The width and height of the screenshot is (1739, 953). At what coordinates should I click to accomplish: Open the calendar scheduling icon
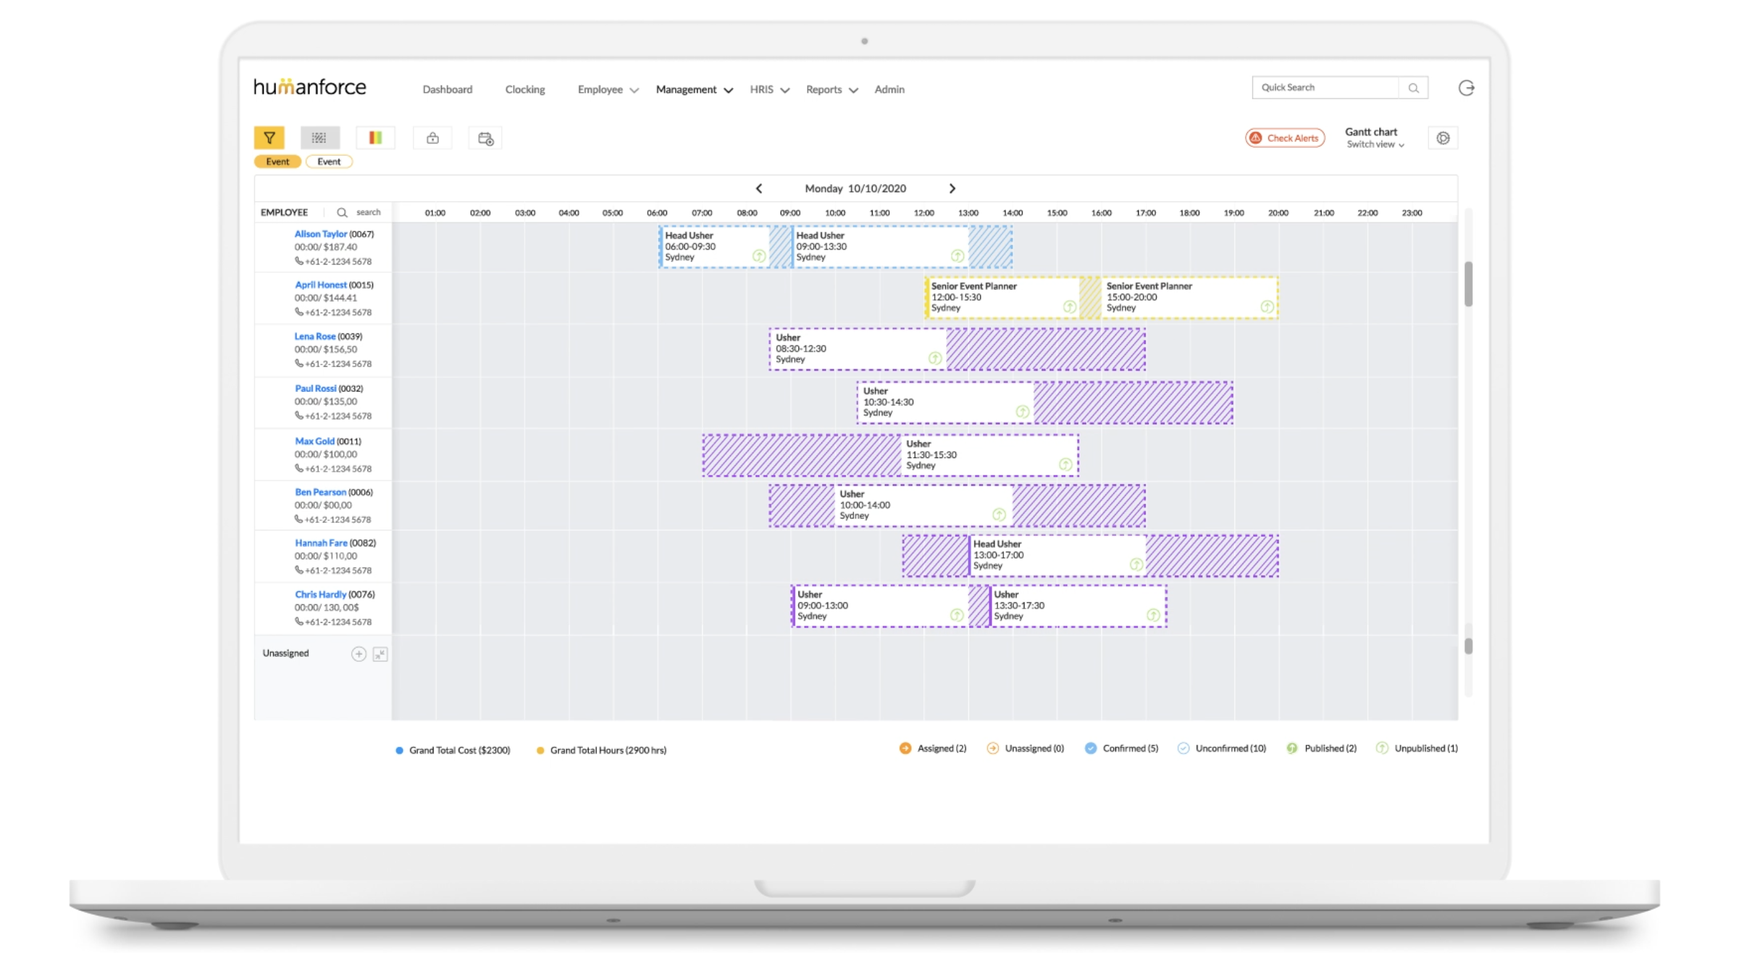(x=485, y=138)
